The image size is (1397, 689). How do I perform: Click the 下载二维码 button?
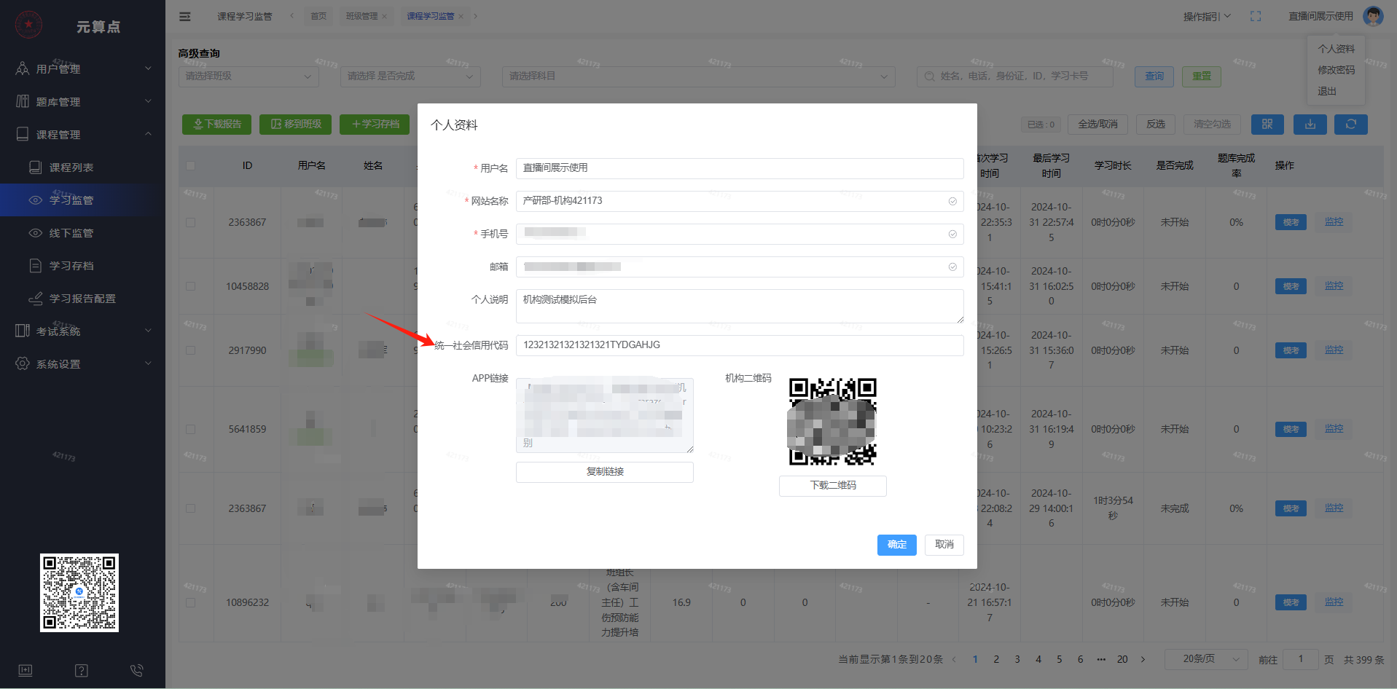[x=833, y=486]
